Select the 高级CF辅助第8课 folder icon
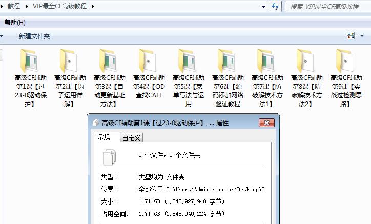This screenshot has height=224, width=371. pyautogui.click(x=306, y=61)
